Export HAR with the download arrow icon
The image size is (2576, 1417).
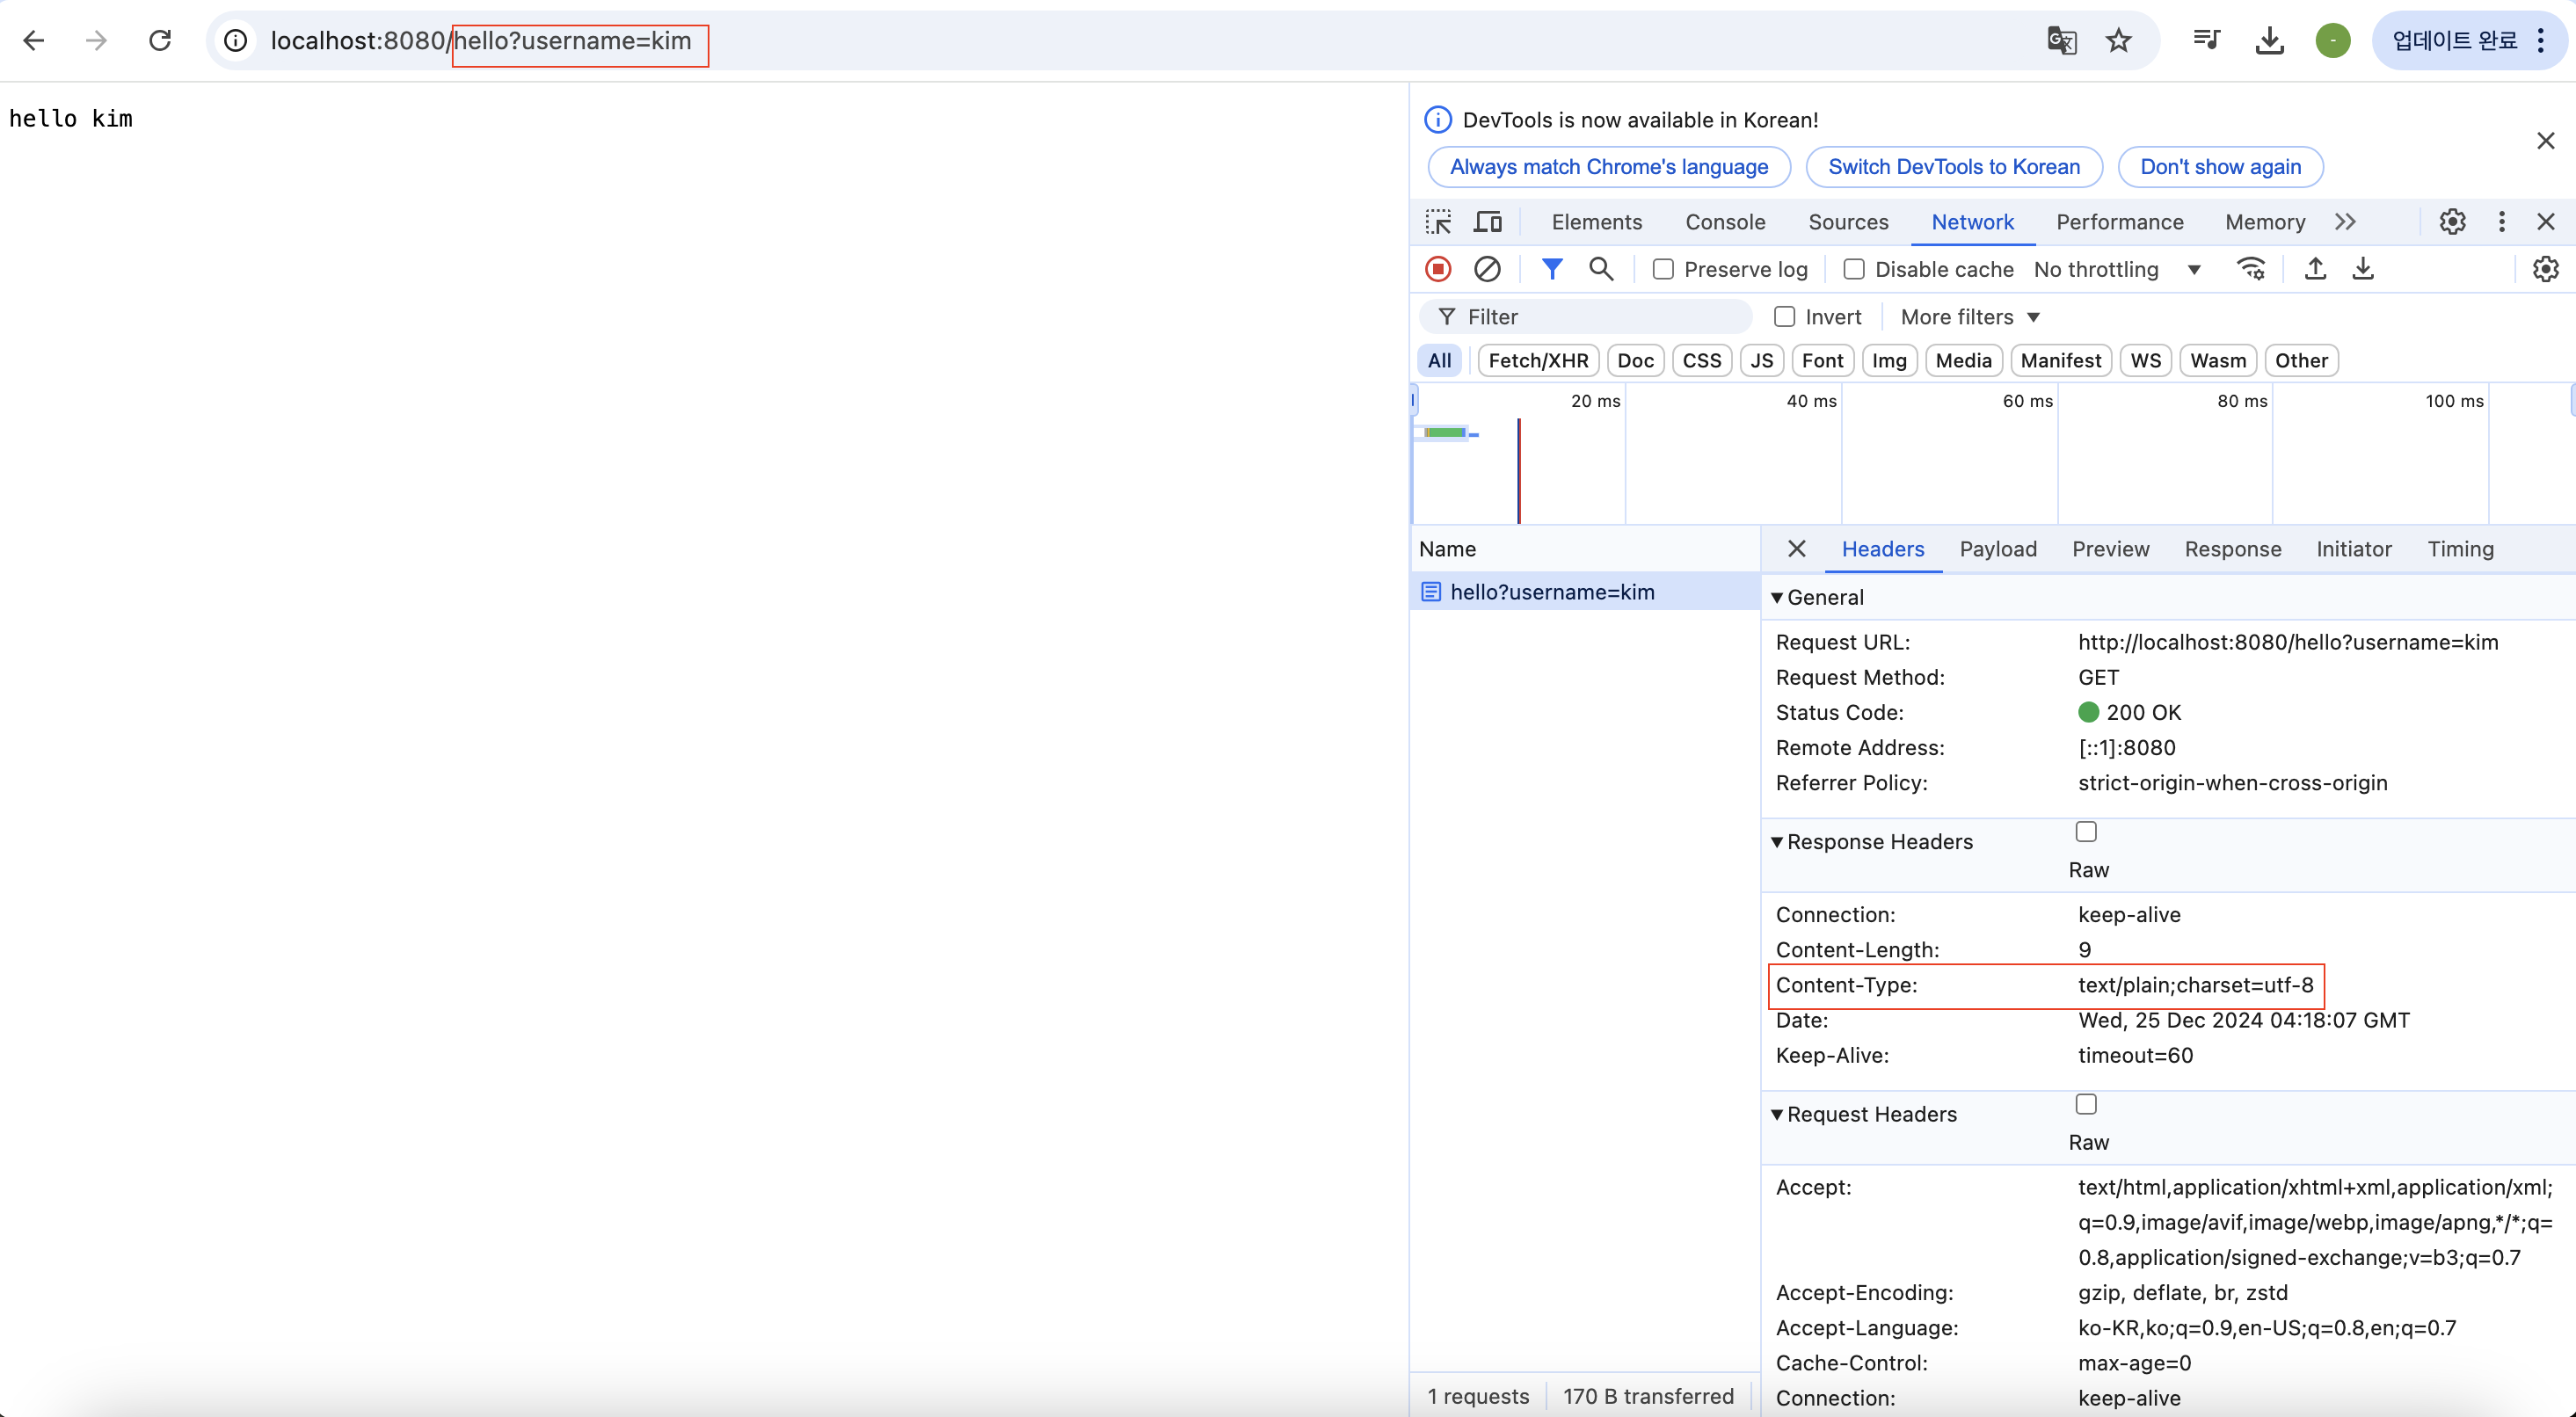click(2363, 269)
